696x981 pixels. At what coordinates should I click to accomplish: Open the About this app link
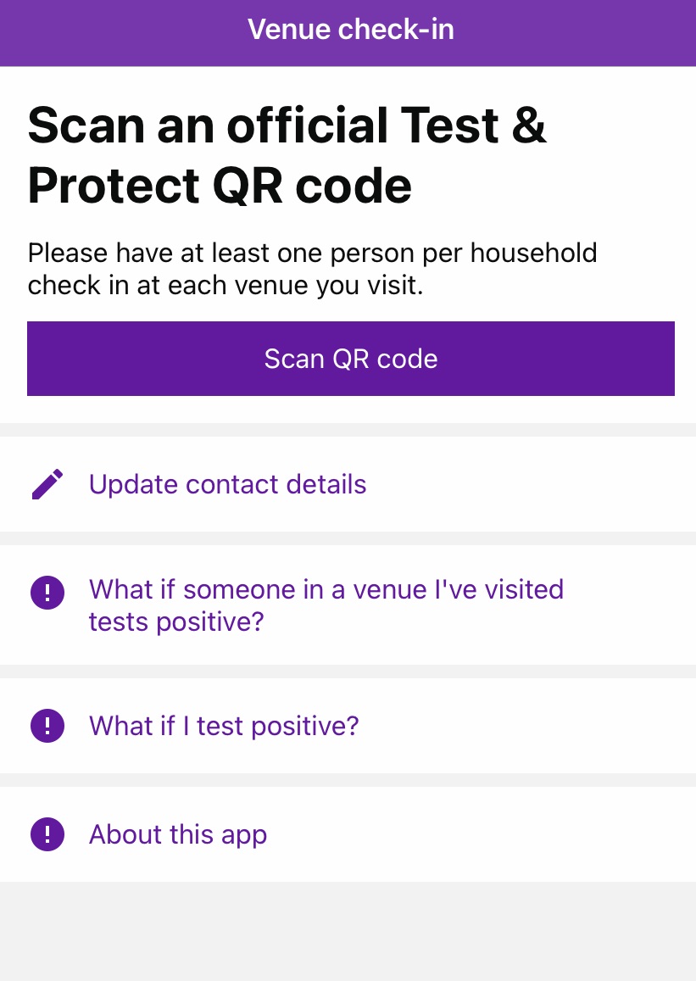178,834
